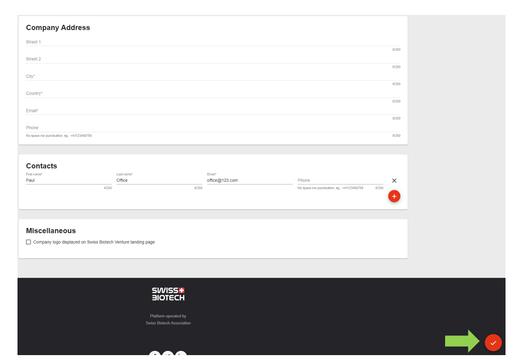Add another contact with the red plus button

point(394,196)
